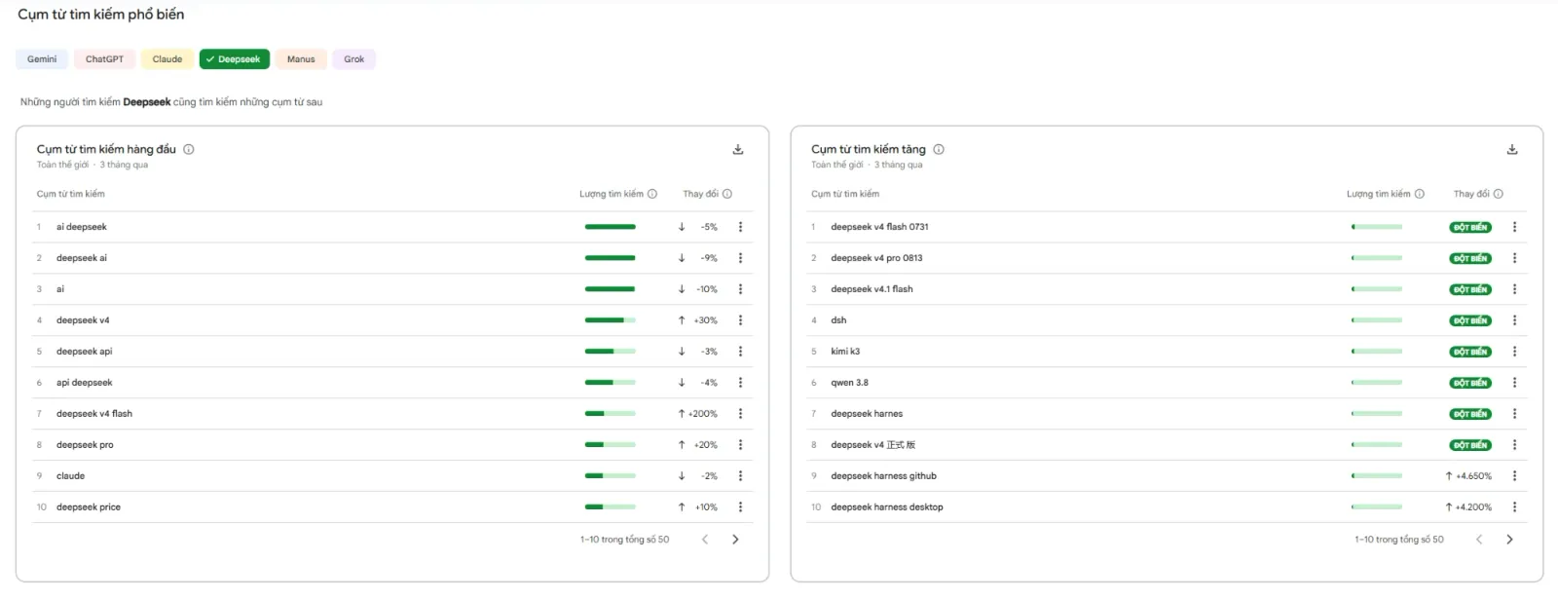Click 'ĐỘT BIẾN' badge on 'kimi k3' row
Screen dimensions: 1558x599
pos(1470,352)
